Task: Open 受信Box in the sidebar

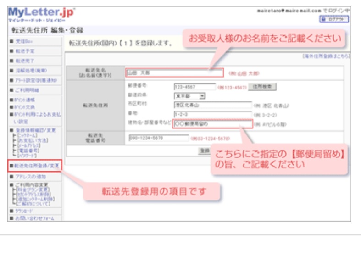Action: (x=22, y=42)
